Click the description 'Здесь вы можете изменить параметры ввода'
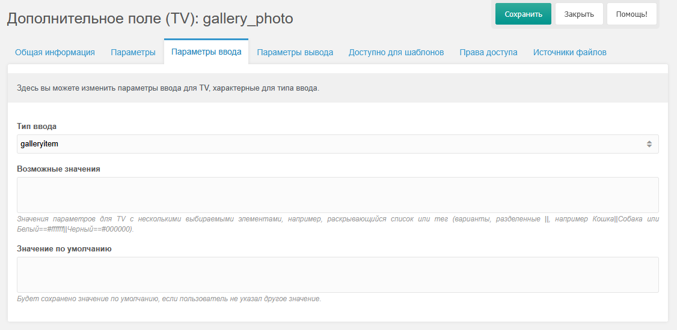 [168, 88]
